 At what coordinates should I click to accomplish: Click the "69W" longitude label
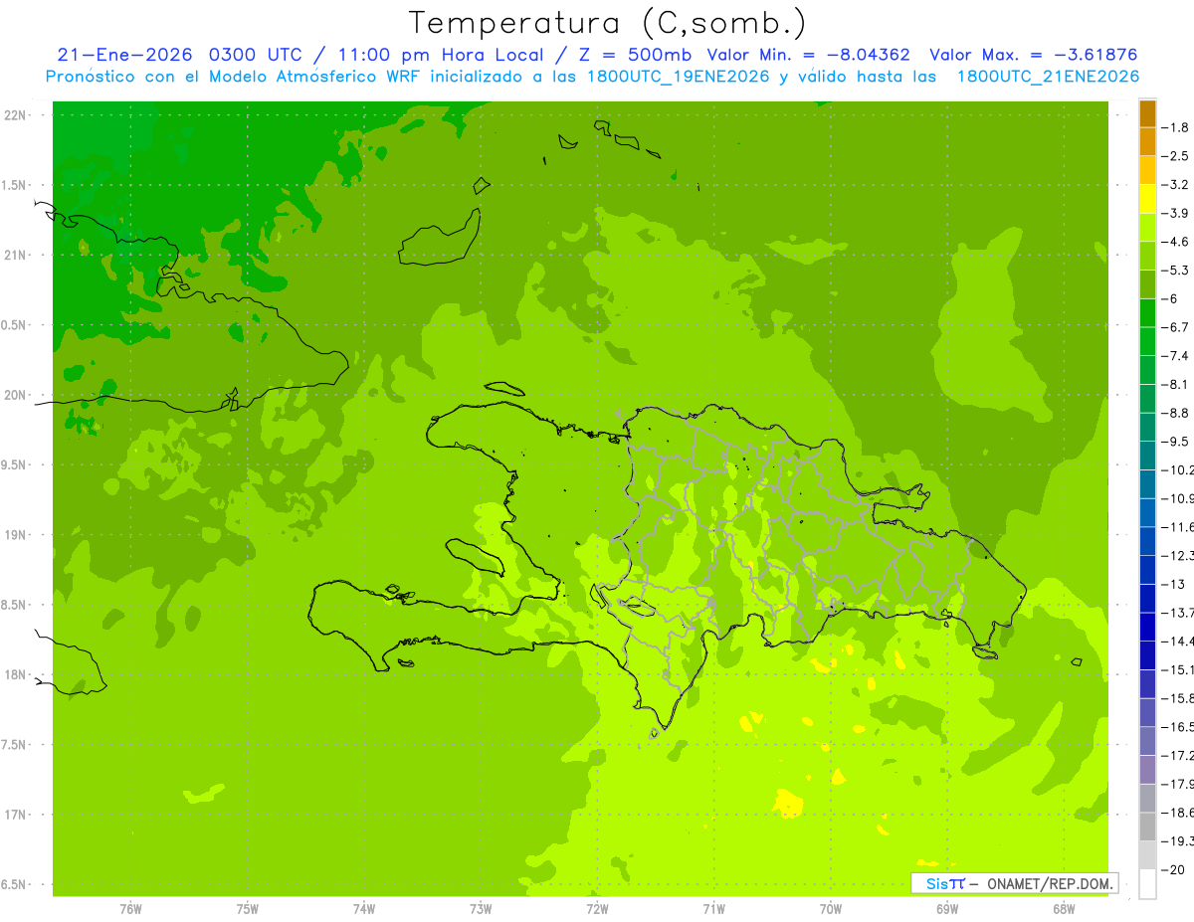947,908
